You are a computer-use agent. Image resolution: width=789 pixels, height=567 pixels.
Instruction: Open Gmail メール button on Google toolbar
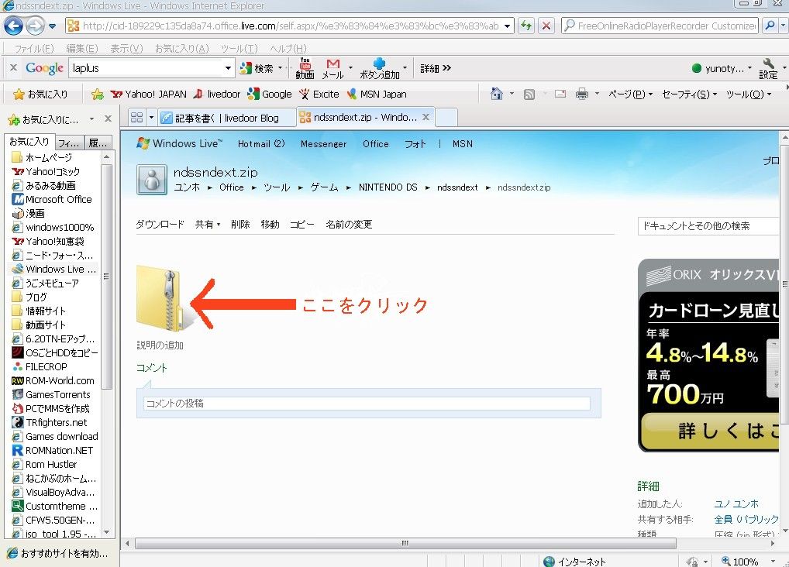(332, 68)
